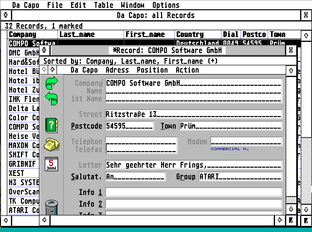Click the Postcode field with 54595

(x=129, y=126)
